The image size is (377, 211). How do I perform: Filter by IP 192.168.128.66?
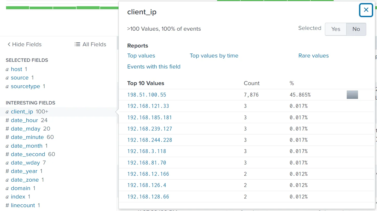point(148,197)
